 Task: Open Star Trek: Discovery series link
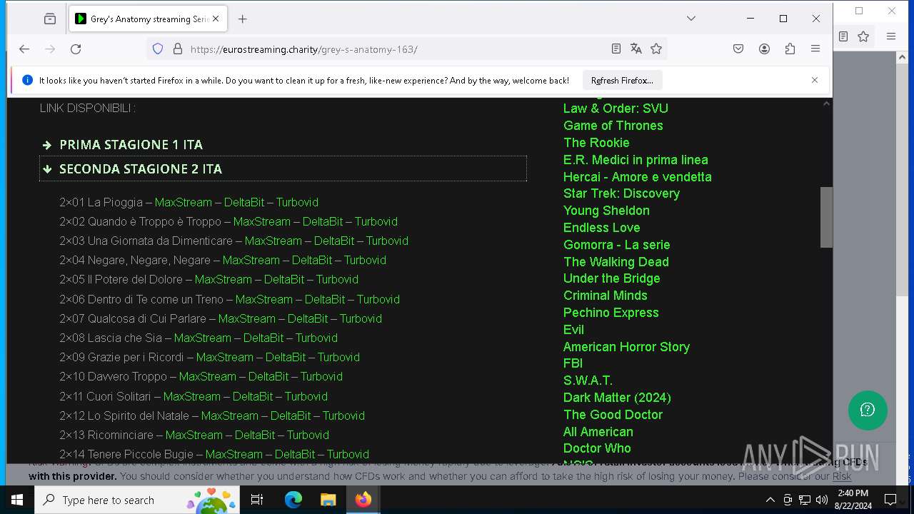tap(621, 193)
